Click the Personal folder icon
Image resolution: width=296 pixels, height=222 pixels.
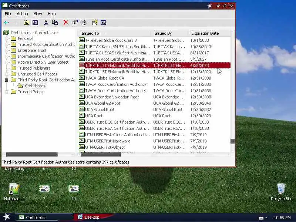[14, 38]
